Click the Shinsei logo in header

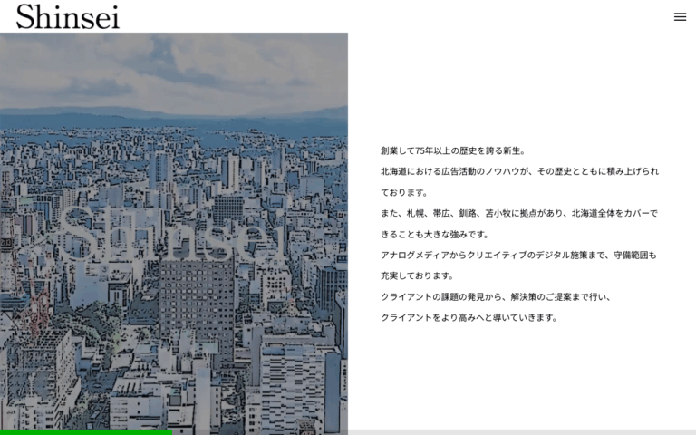(68, 17)
